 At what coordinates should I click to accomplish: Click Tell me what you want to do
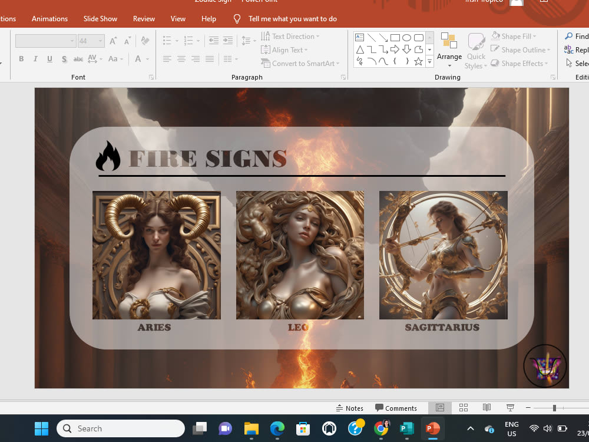pos(292,19)
